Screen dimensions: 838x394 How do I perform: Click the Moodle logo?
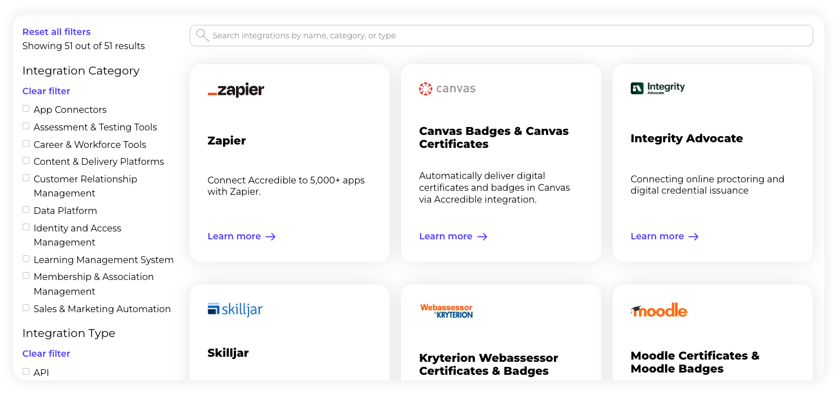(659, 310)
